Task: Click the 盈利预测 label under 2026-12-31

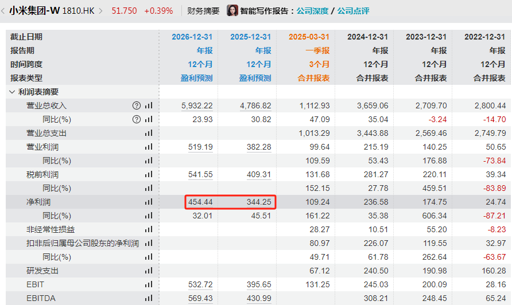Action: pos(196,79)
